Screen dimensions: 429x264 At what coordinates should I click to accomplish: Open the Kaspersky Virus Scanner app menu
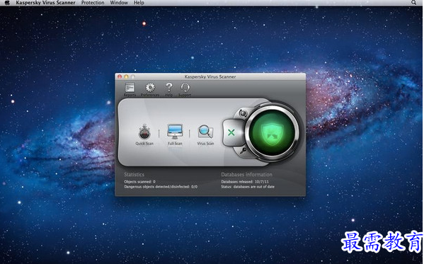click(45, 3)
